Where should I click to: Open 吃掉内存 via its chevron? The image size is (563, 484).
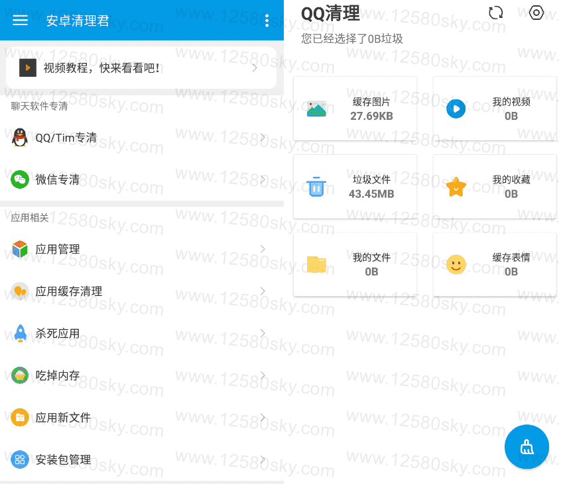click(x=263, y=375)
